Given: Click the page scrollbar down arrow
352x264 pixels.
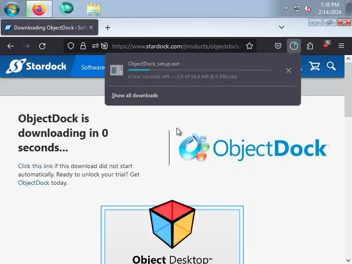Looking at the screenshot, I should point(348,260).
